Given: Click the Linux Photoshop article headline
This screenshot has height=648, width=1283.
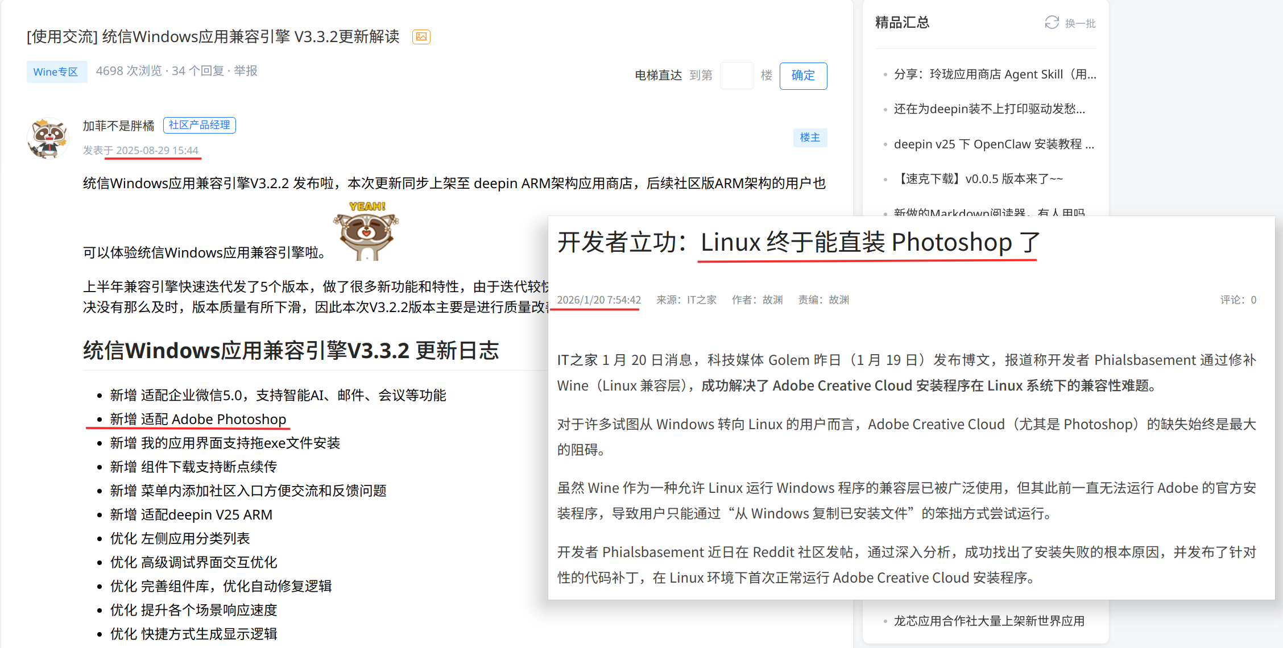Looking at the screenshot, I should (x=798, y=243).
